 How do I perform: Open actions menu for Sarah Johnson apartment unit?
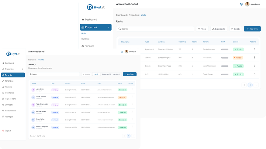[x=255, y=49]
